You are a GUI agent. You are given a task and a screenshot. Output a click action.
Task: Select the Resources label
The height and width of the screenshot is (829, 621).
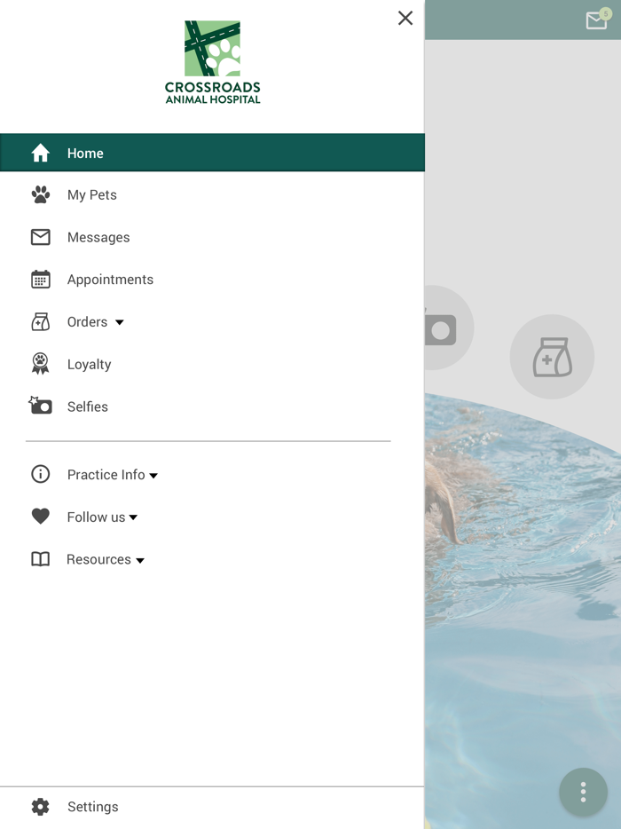coord(98,559)
